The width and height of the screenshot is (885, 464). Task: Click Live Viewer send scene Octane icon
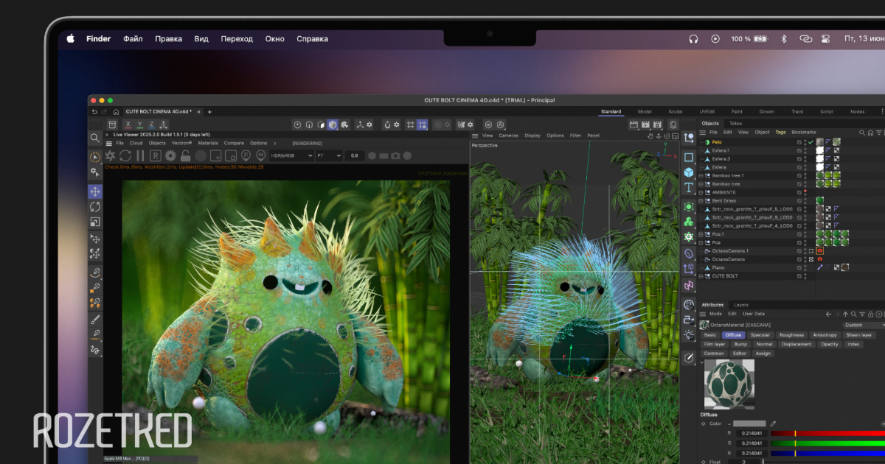pos(110,155)
